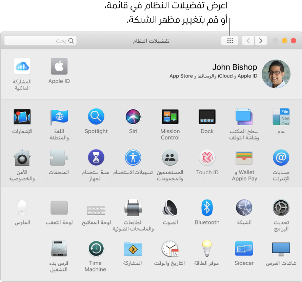Open Security & Privacy (الأمن والخصوصية) icon
Image resolution: width=302 pixels, height=282 pixels.
point(22,158)
